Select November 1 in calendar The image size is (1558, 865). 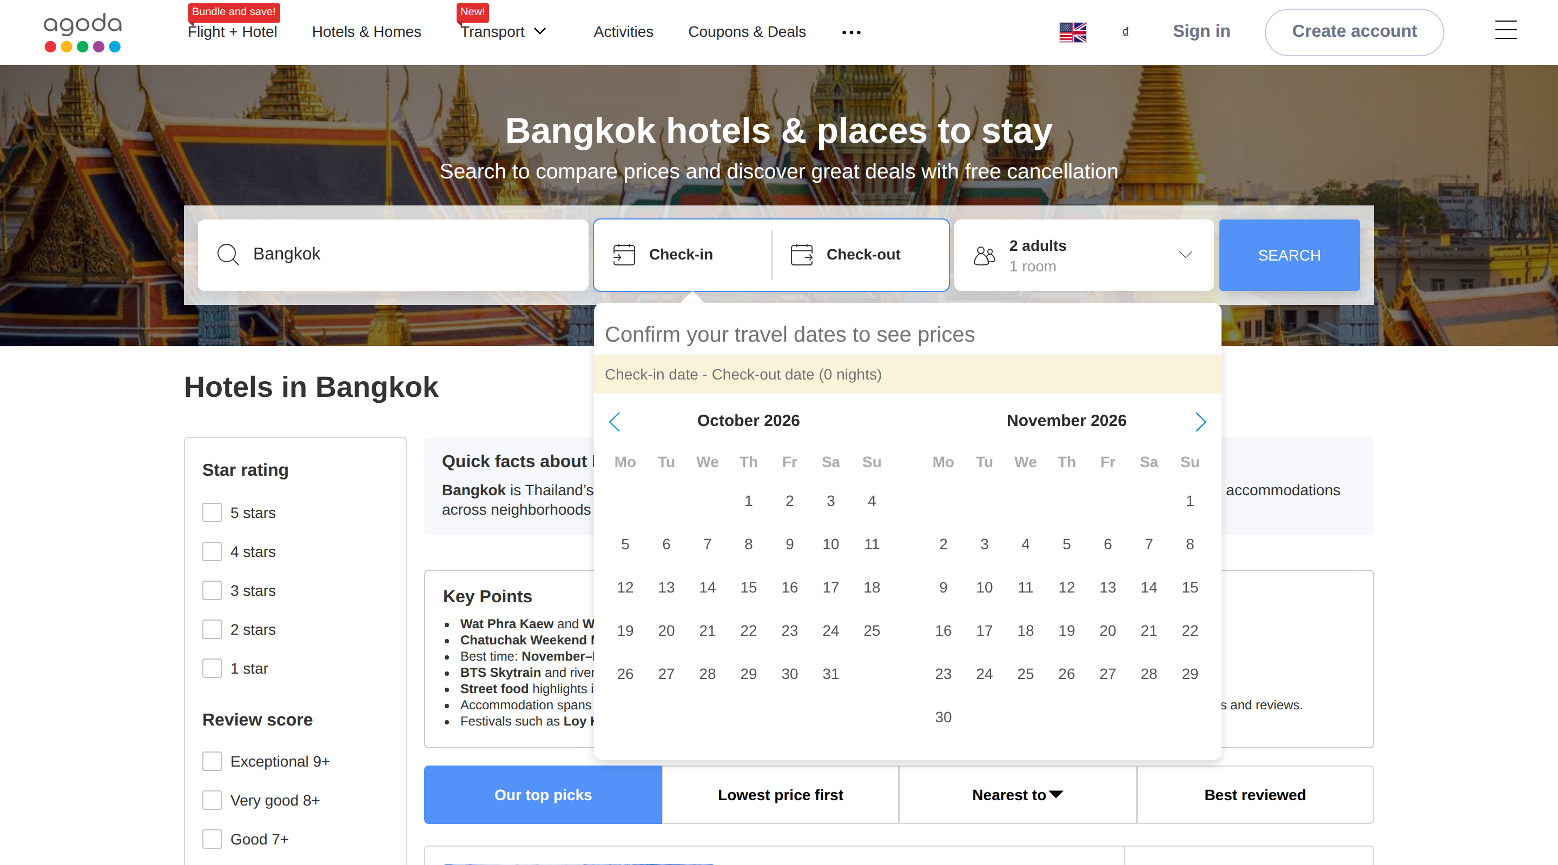[1190, 501]
